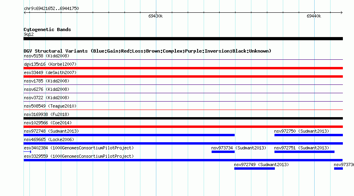Click the 69430k ruler tick label

click(156, 16)
